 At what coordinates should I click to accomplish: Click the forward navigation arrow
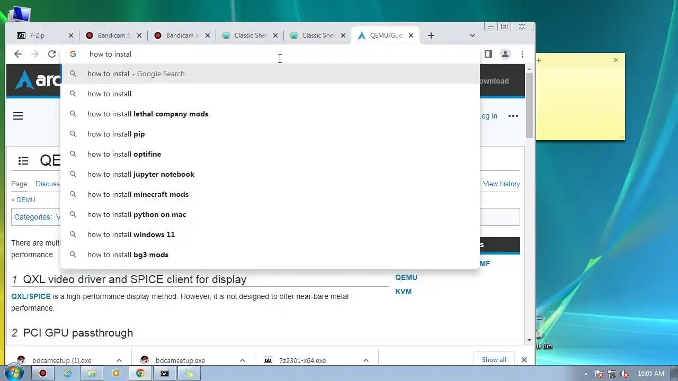click(35, 54)
